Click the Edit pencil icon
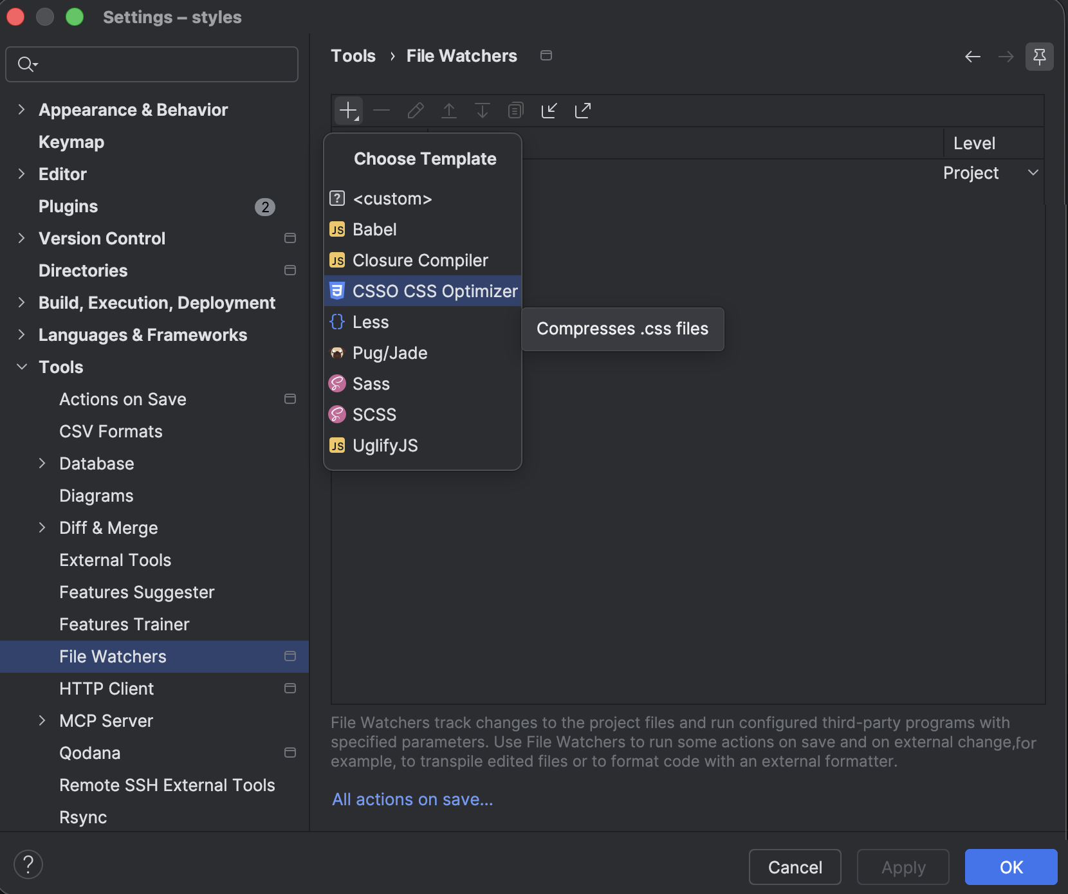Image resolution: width=1068 pixels, height=894 pixels. point(416,111)
